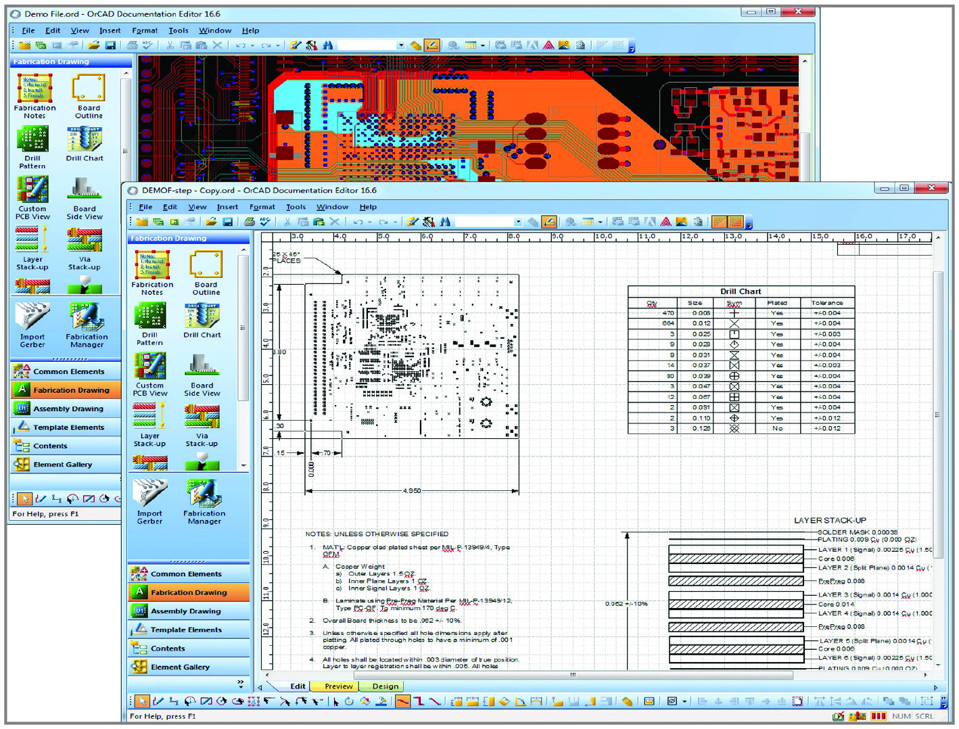
Task: Open combo box dropdown in front window toolbar
Action: pos(518,222)
